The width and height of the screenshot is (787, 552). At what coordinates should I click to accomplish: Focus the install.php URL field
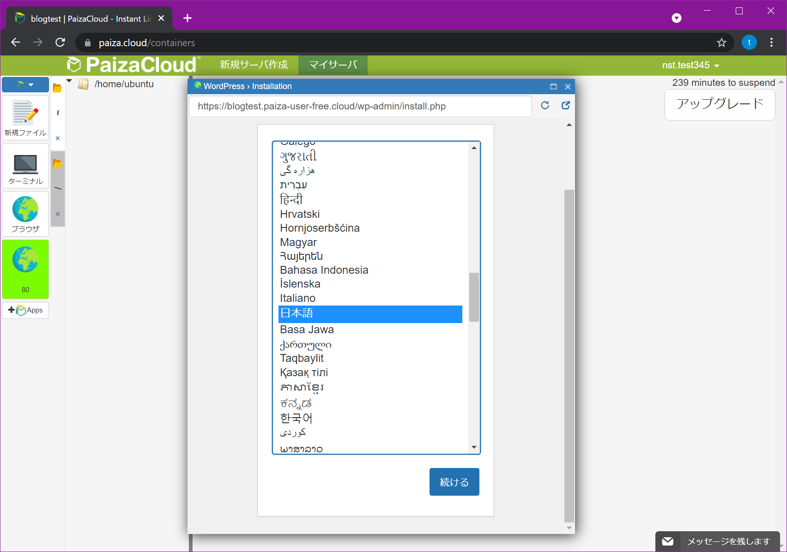point(360,106)
